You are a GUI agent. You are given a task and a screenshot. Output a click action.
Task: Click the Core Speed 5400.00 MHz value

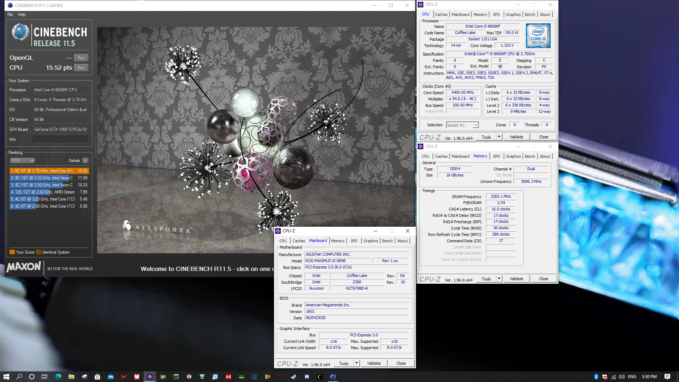[x=463, y=93]
